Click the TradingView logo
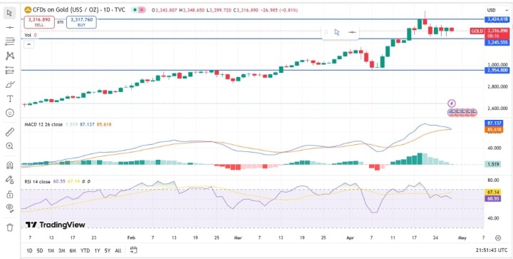 tap(56, 225)
